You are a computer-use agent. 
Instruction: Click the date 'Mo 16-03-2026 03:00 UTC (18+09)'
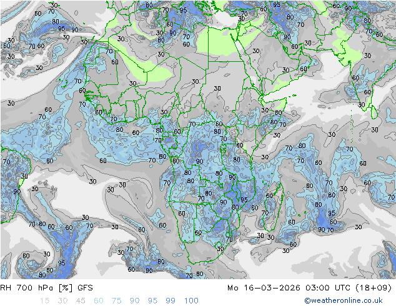pos(309,288)
